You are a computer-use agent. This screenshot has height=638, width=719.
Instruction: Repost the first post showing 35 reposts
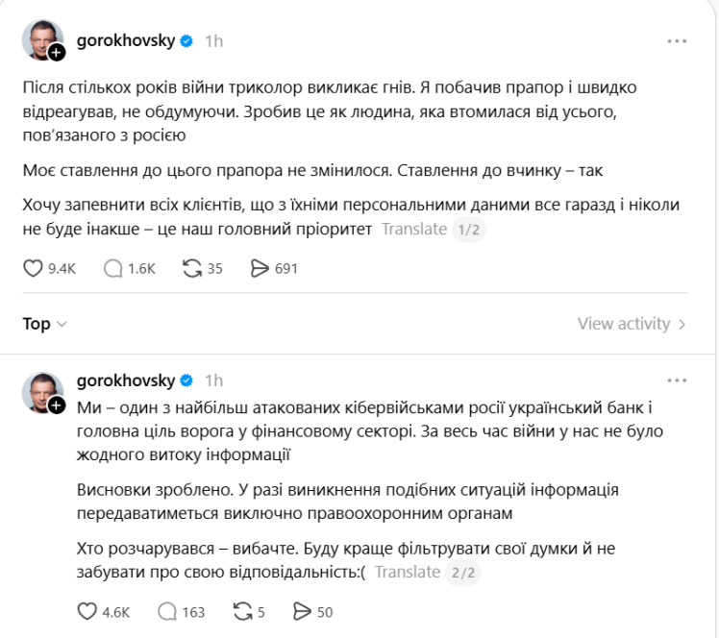[x=188, y=269]
